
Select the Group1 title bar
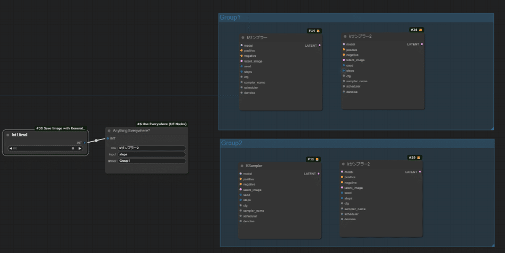click(x=356, y=18)
